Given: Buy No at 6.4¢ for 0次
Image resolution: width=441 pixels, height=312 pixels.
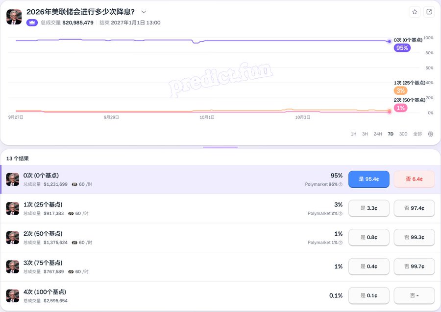Looking at the screenshot, I should 414,179.
